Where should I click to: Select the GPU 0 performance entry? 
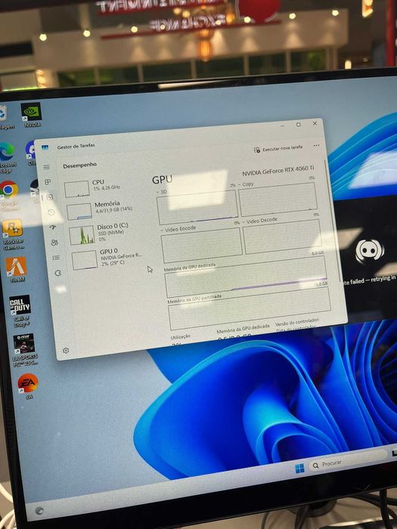pyautogui.click(x=107, y=259)
